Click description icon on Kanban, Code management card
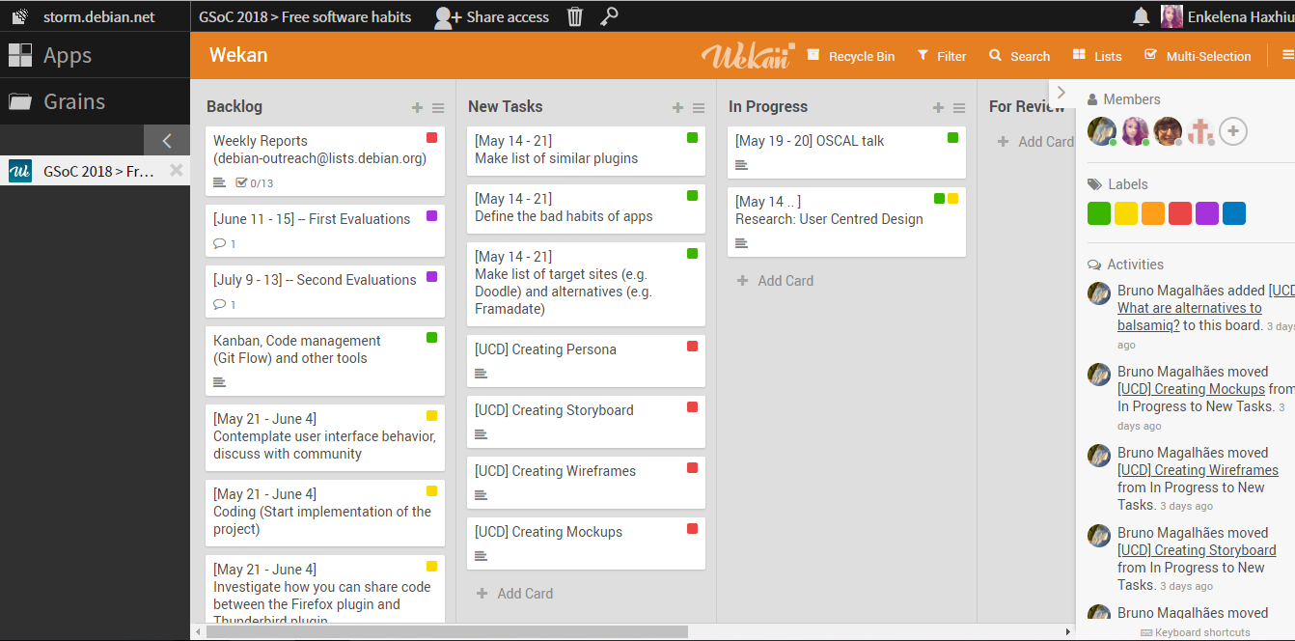Viewport: 1295px width, 641px height. [x=220, y=382]
